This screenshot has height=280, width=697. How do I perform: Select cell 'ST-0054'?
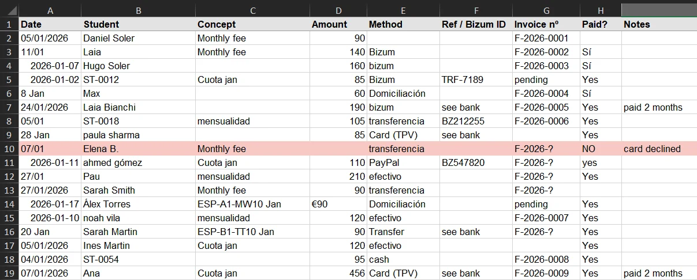(x=139, y=259)
